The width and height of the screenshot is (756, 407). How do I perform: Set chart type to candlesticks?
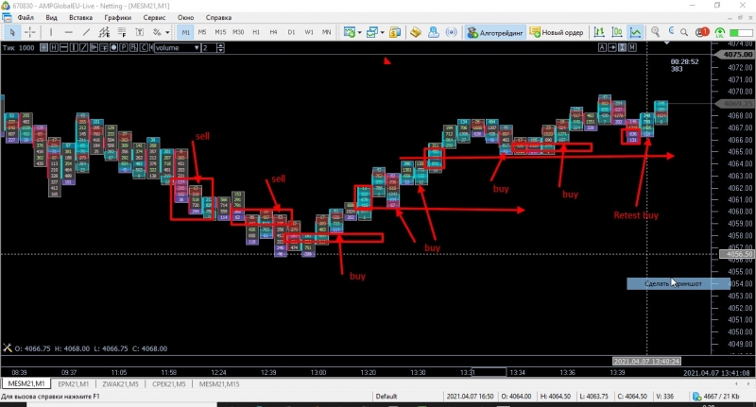(x=617, y=32)
